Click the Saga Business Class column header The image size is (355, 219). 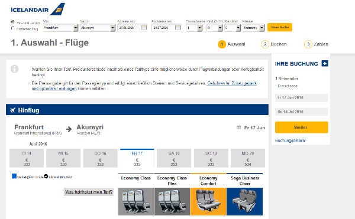(x=245, y=181)
